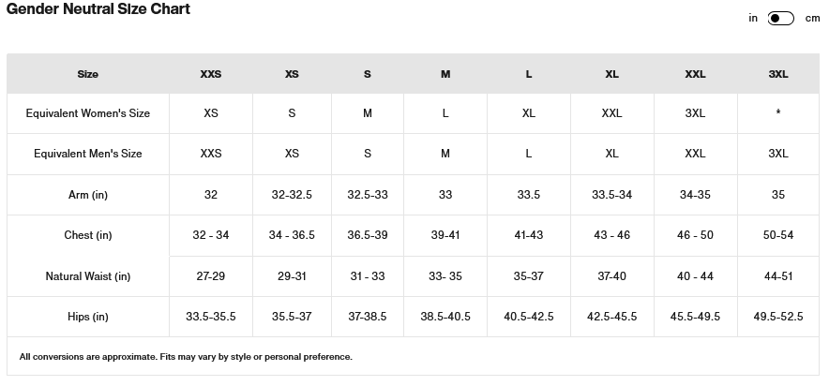Click the conversions disclaimer note

tap(186, 357)
